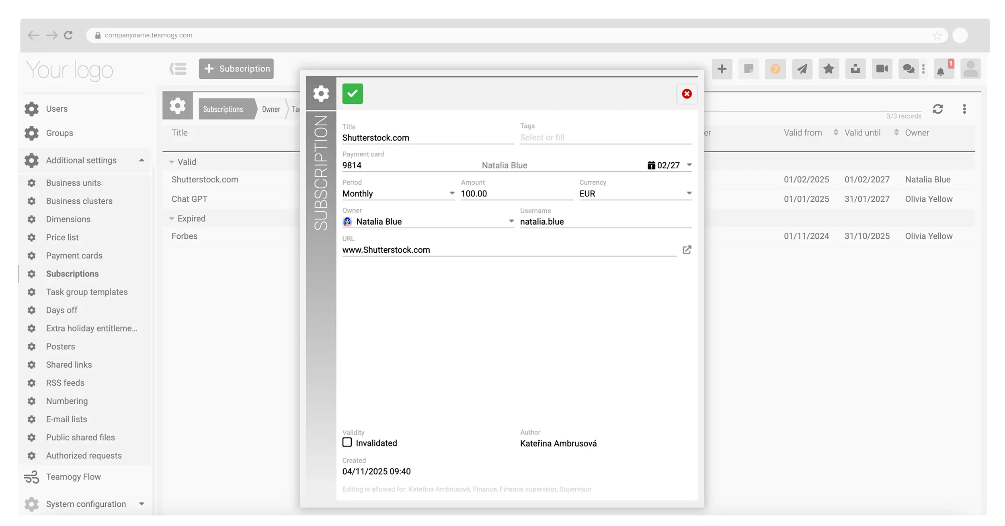Collapse the sidebar menu toggle icon
1005x526 pixels.
pyautogui.click(x=178, y=69)
